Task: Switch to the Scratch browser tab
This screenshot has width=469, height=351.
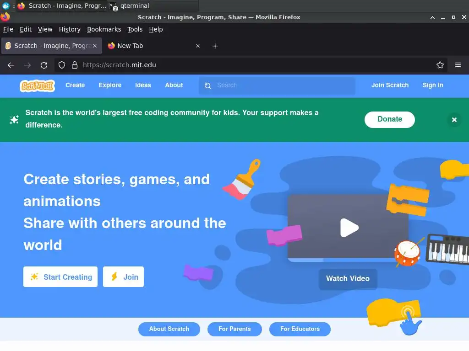Action: (x=51, y=46)
